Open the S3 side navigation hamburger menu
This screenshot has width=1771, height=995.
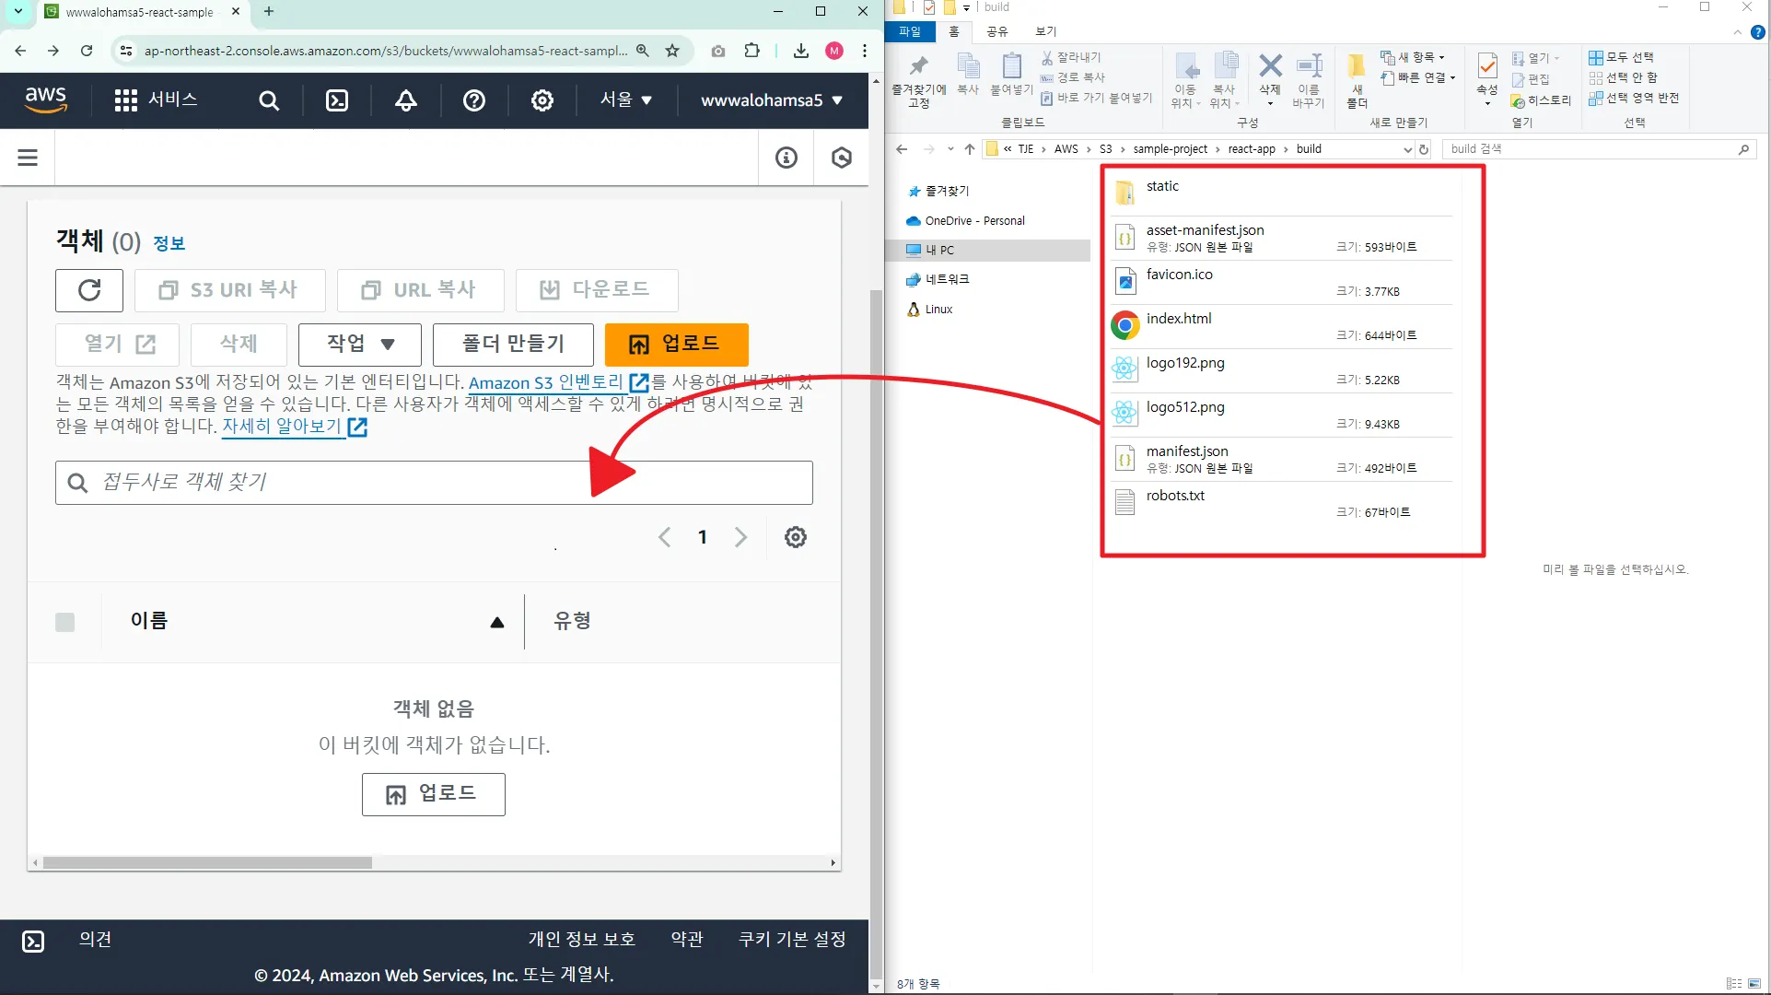coord(28,158)
